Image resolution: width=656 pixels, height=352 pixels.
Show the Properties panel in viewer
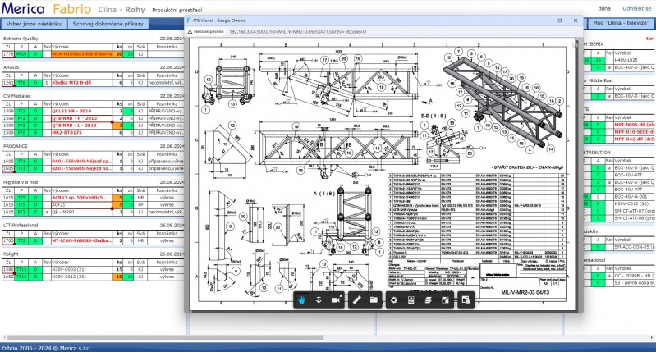tap(411, 300)
